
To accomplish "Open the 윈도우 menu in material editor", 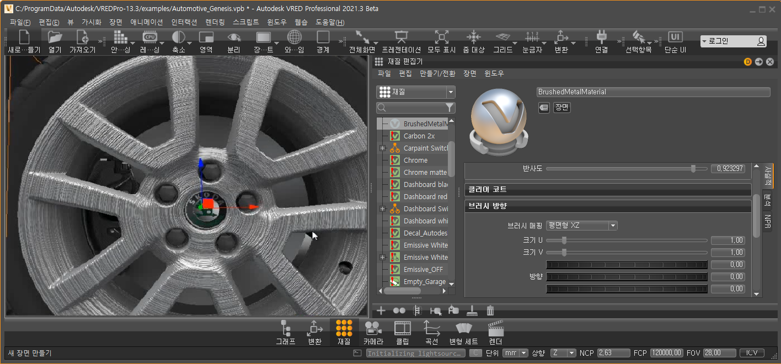I will (x=494, y=73).
